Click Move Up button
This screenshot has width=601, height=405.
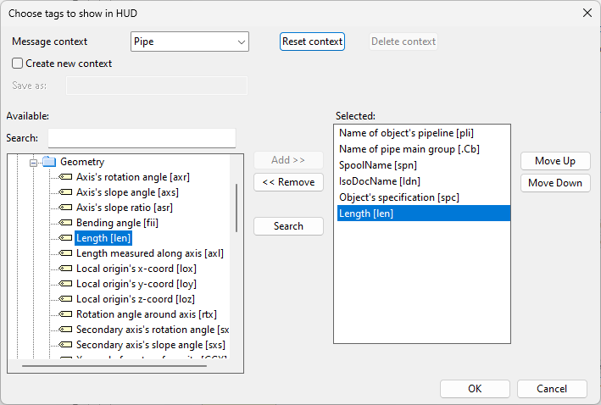pyautogui.click(x=554, y=161)
